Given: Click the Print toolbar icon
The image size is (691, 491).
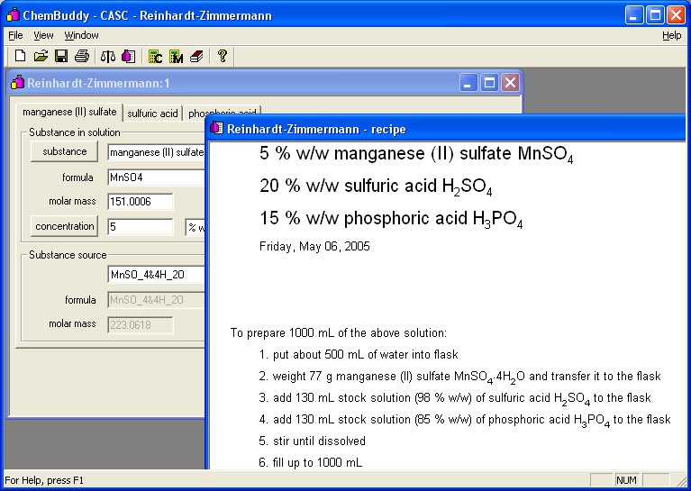Looking at the screenshot, I should [82, 56].
